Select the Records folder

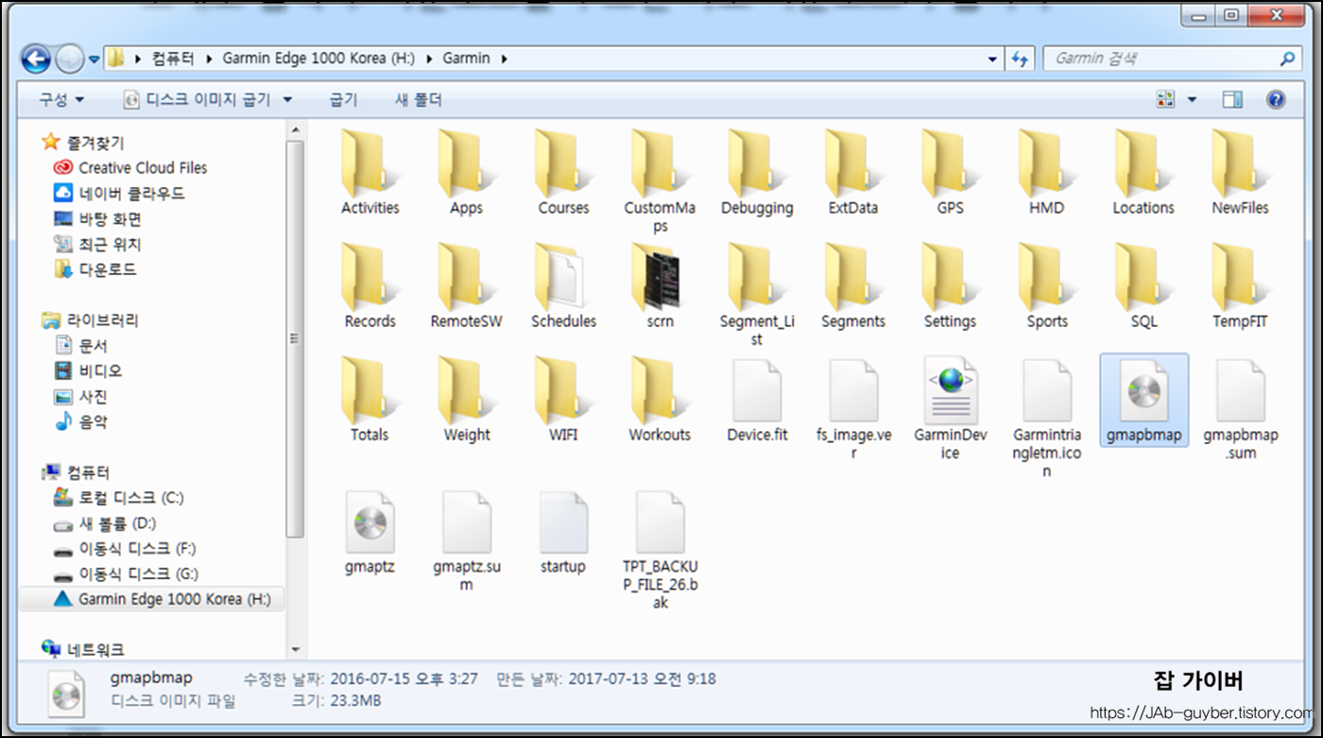pyautogui.click(x=369, y=287)
